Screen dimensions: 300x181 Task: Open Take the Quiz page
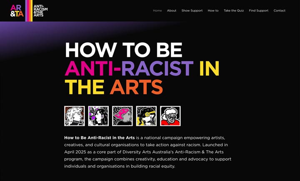(234, 11)
